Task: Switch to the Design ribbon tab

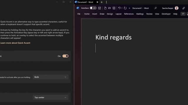Action: pyautogui.click(x=110, y=14)
